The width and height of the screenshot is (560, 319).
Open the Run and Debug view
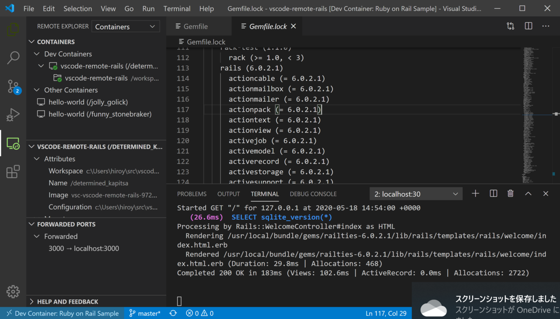(x=13, y=115)
